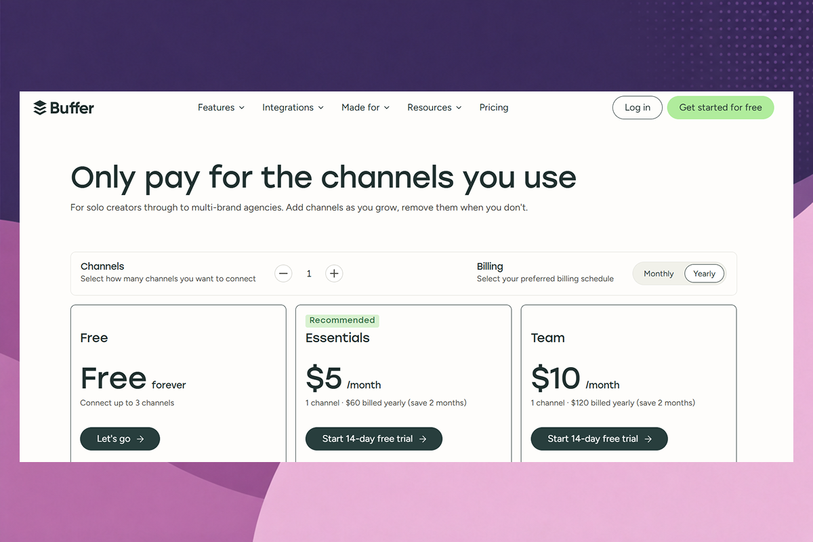Open the Made for dropdown
The image size is (813, 542).
click(x=365, y=108)
